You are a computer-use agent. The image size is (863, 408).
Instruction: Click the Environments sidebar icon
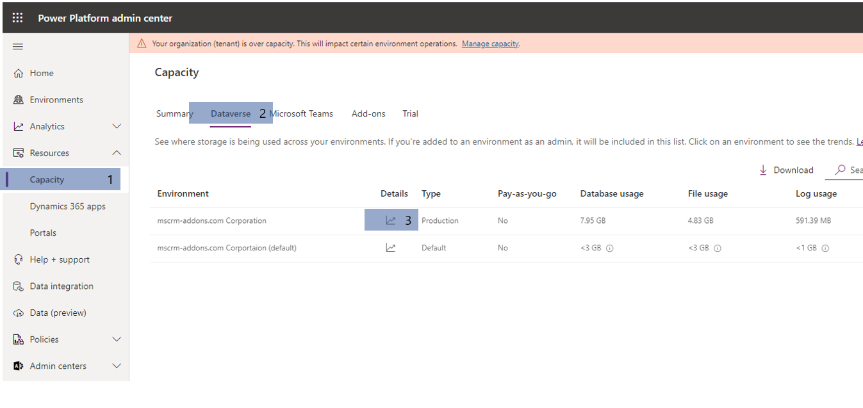pos(19,100)
